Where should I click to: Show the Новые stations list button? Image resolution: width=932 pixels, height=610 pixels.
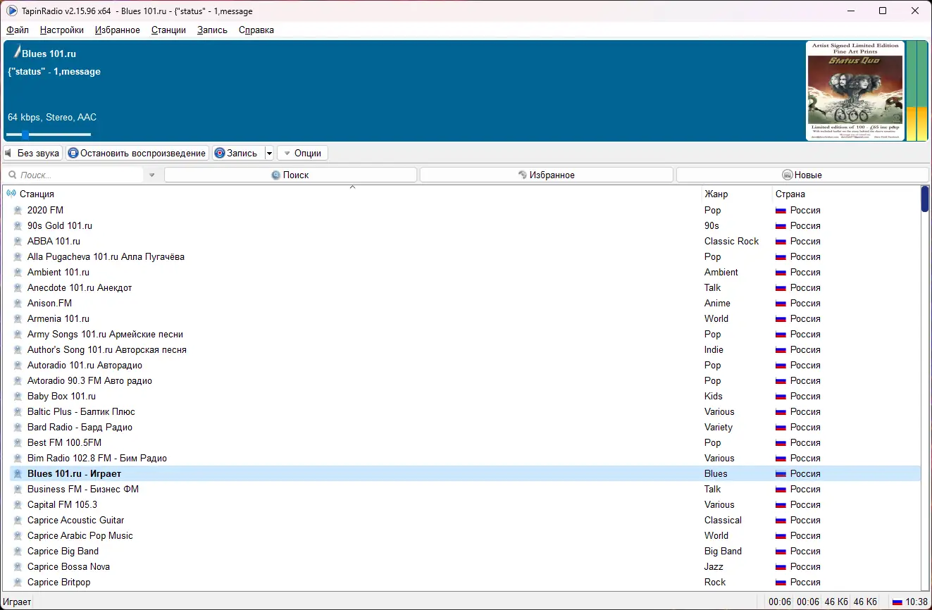point(802,175)
